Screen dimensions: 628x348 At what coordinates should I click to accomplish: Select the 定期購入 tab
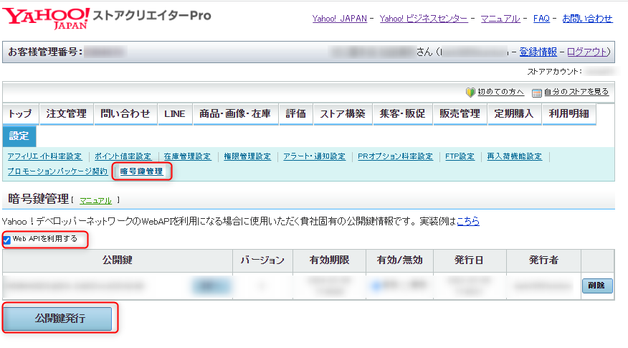(x=514, y=114)
